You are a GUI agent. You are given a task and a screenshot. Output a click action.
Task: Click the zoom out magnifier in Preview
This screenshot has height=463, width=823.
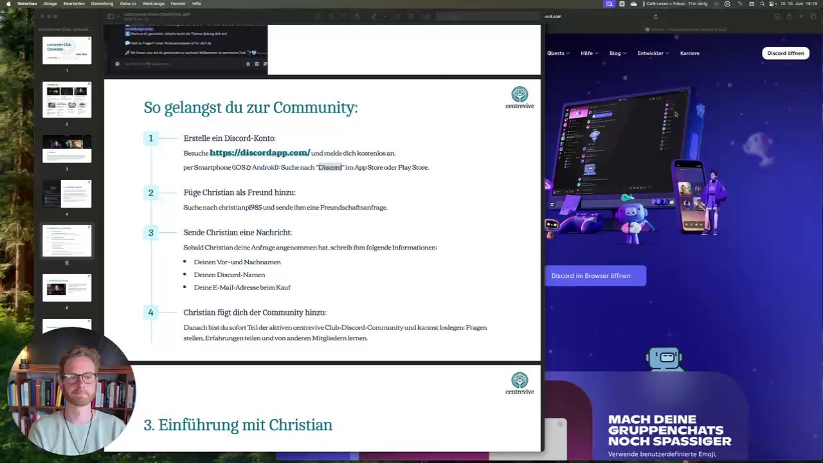coord(331,16)
